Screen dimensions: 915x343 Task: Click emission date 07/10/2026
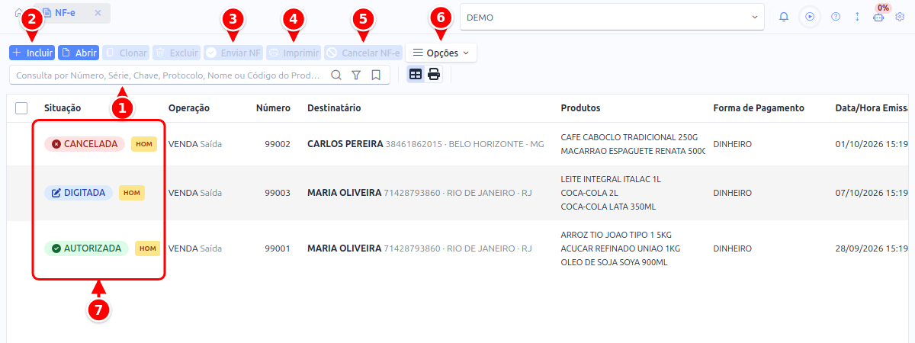click(x=872, y=193)
